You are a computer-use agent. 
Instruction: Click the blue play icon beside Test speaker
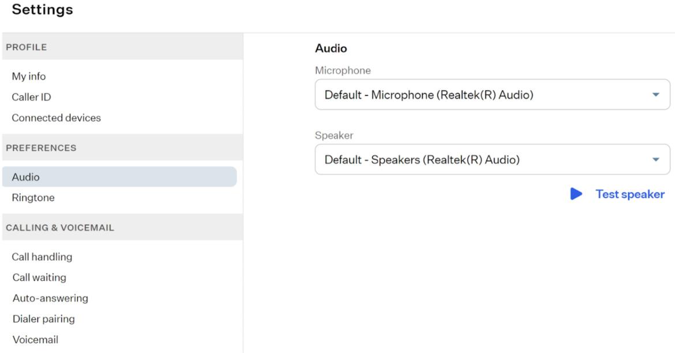click(x=576, y=194)
